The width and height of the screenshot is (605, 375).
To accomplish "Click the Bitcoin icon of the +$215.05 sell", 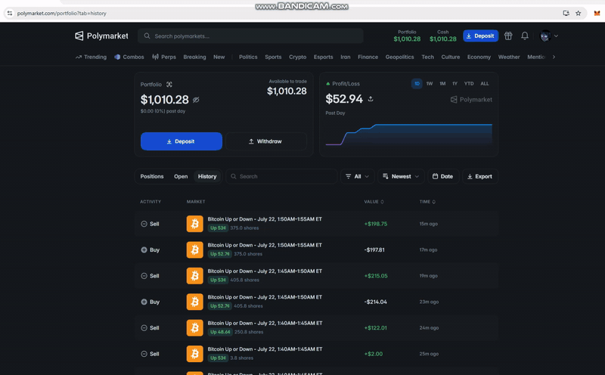I will point(195,276).
